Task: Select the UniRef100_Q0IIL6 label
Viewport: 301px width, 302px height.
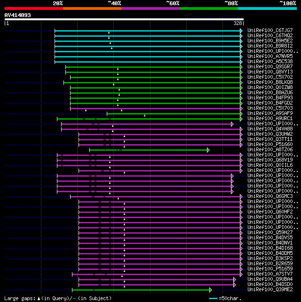Action: pyautogui.click(x=270, y=165)
